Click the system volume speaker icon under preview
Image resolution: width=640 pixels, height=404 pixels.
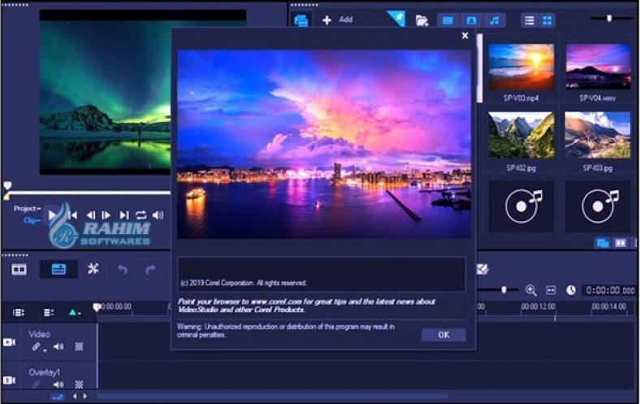pos(158,215)
